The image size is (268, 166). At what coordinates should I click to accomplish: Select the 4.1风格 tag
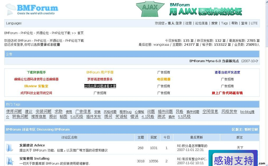(148, 117)
